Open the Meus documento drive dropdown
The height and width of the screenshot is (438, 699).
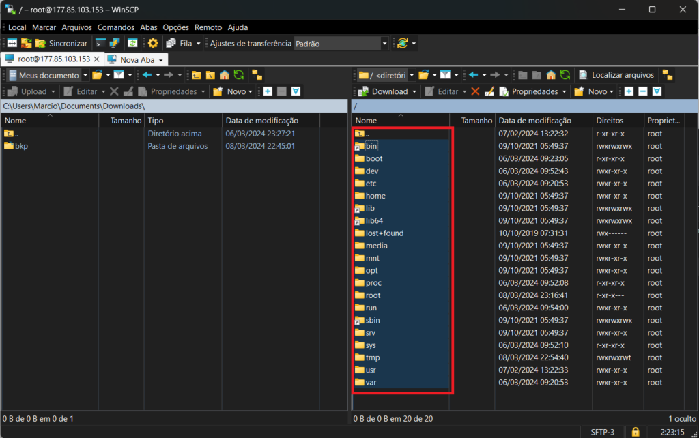pos(85,75)
